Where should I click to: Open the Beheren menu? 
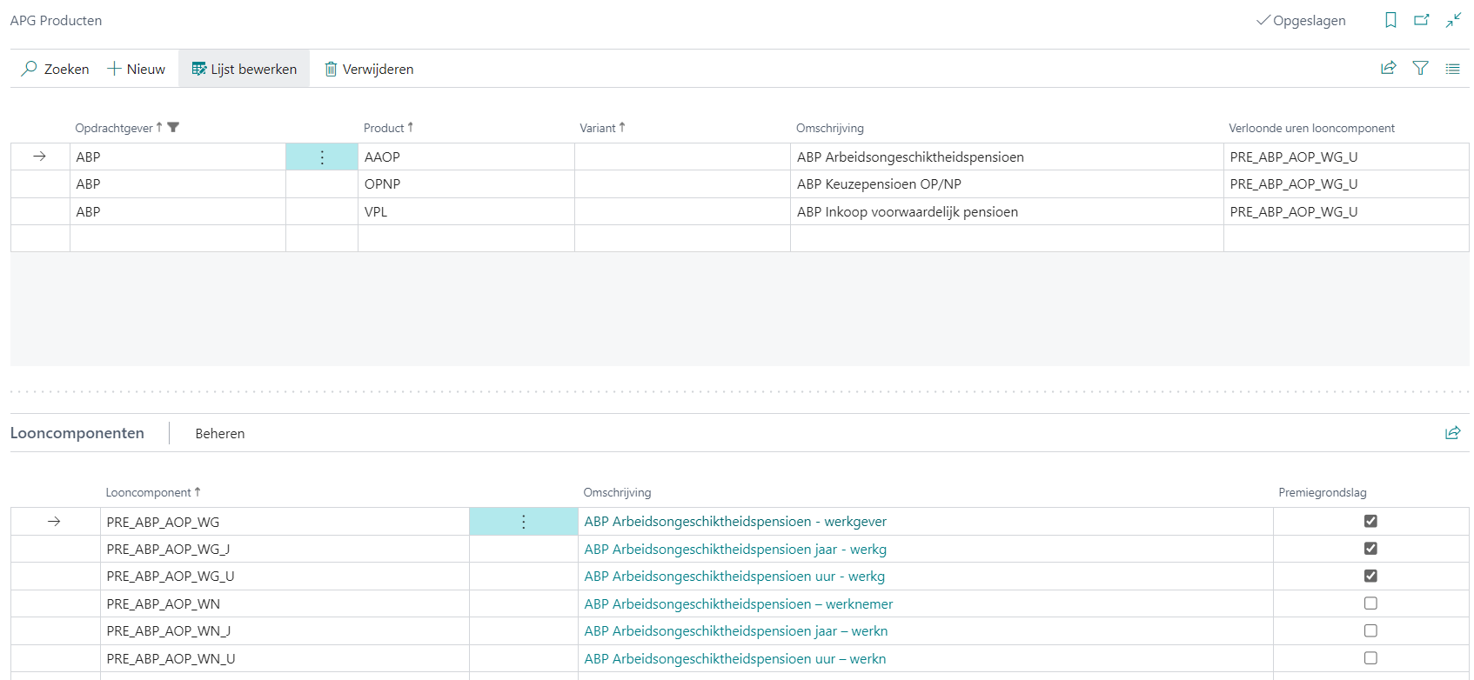(x=219, y=434)
